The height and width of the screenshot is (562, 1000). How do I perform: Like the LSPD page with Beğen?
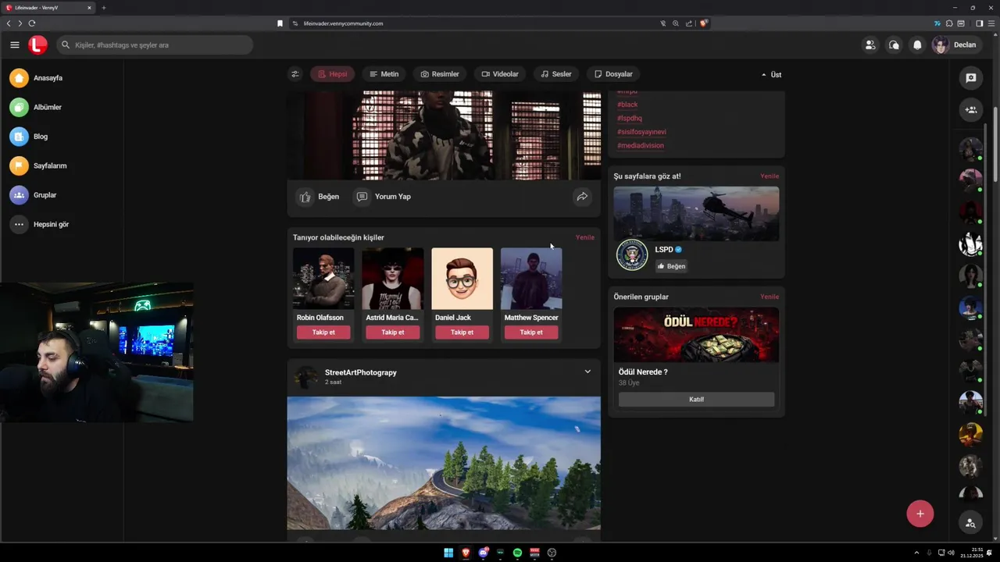tap(671, 266)
